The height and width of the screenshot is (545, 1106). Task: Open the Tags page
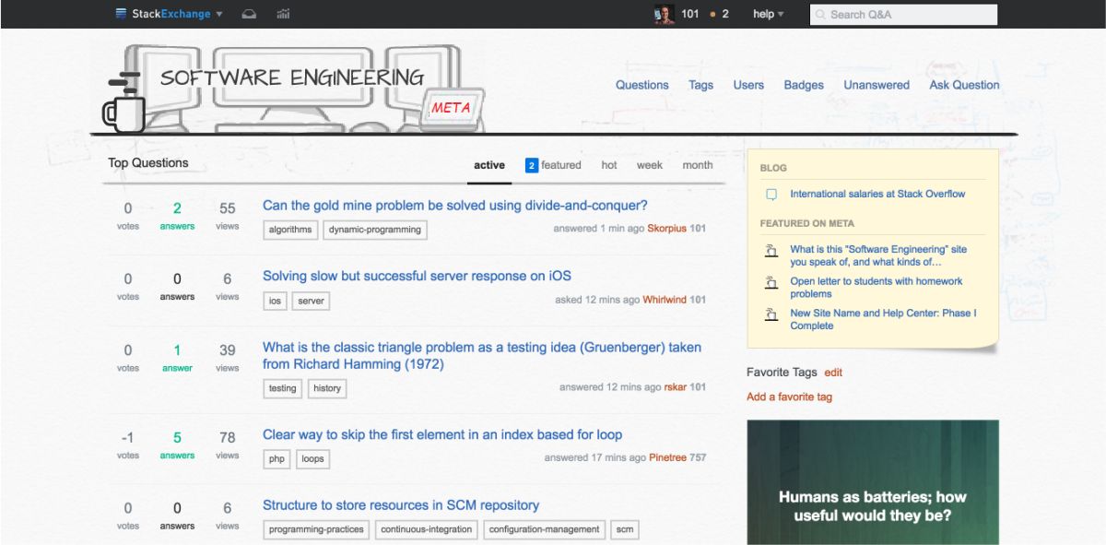coord(701,85)
